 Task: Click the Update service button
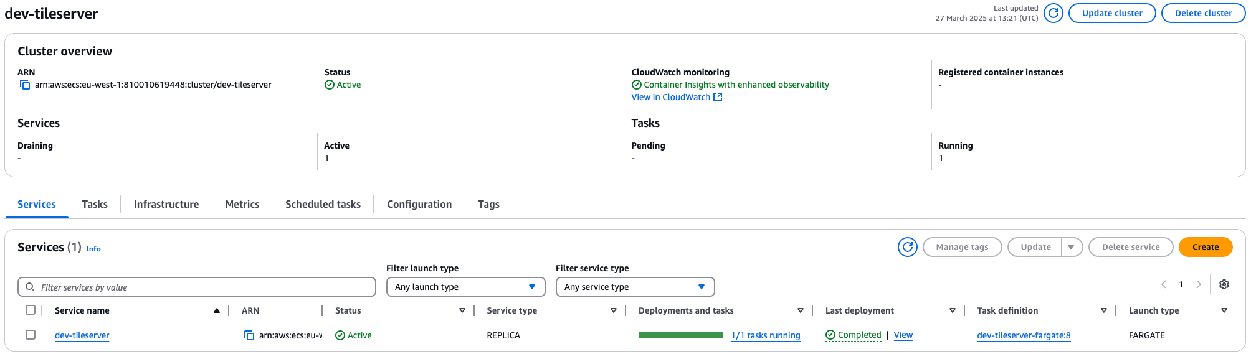[1035, 247]
